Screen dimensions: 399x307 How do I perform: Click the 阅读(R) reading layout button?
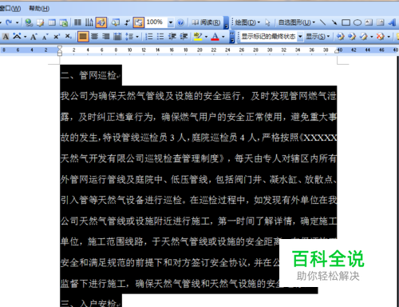pyautogui.click(x=206, y=22)
